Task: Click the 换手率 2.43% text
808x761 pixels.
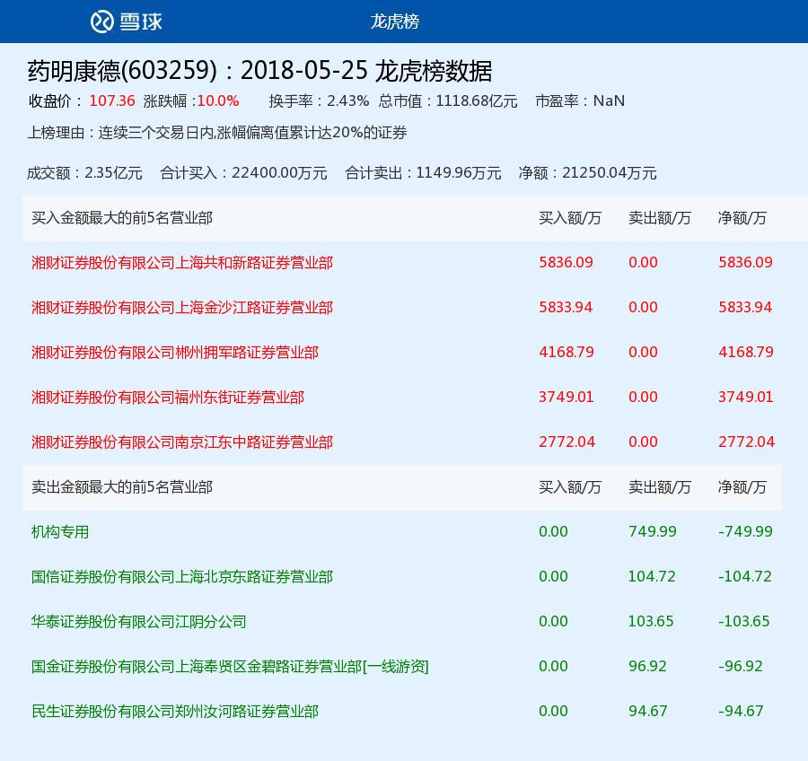Action: pyautogui.click(x=319, y=101)
